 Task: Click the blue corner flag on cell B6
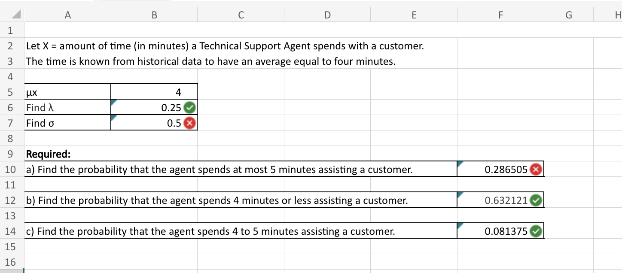(x=114, y=102)
